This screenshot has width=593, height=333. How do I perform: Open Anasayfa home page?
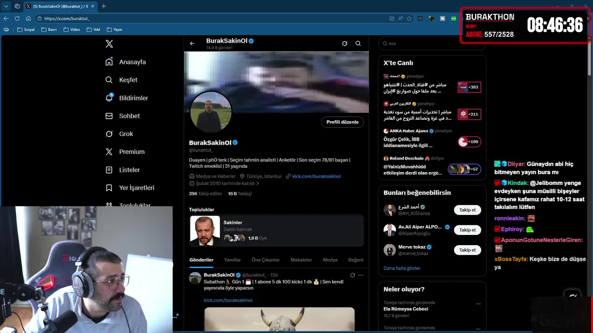pos(126,62)
